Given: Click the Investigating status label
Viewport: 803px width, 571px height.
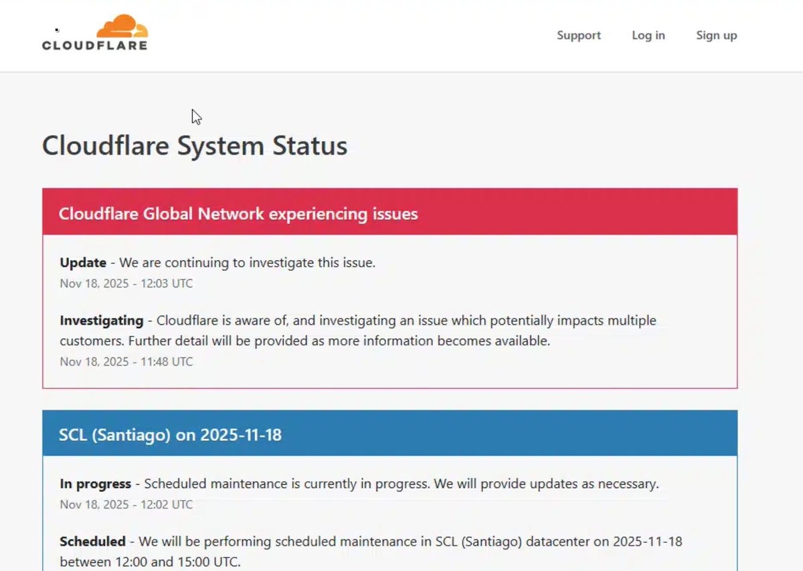Looking at the screenshot, I should [x=102, y=321].
